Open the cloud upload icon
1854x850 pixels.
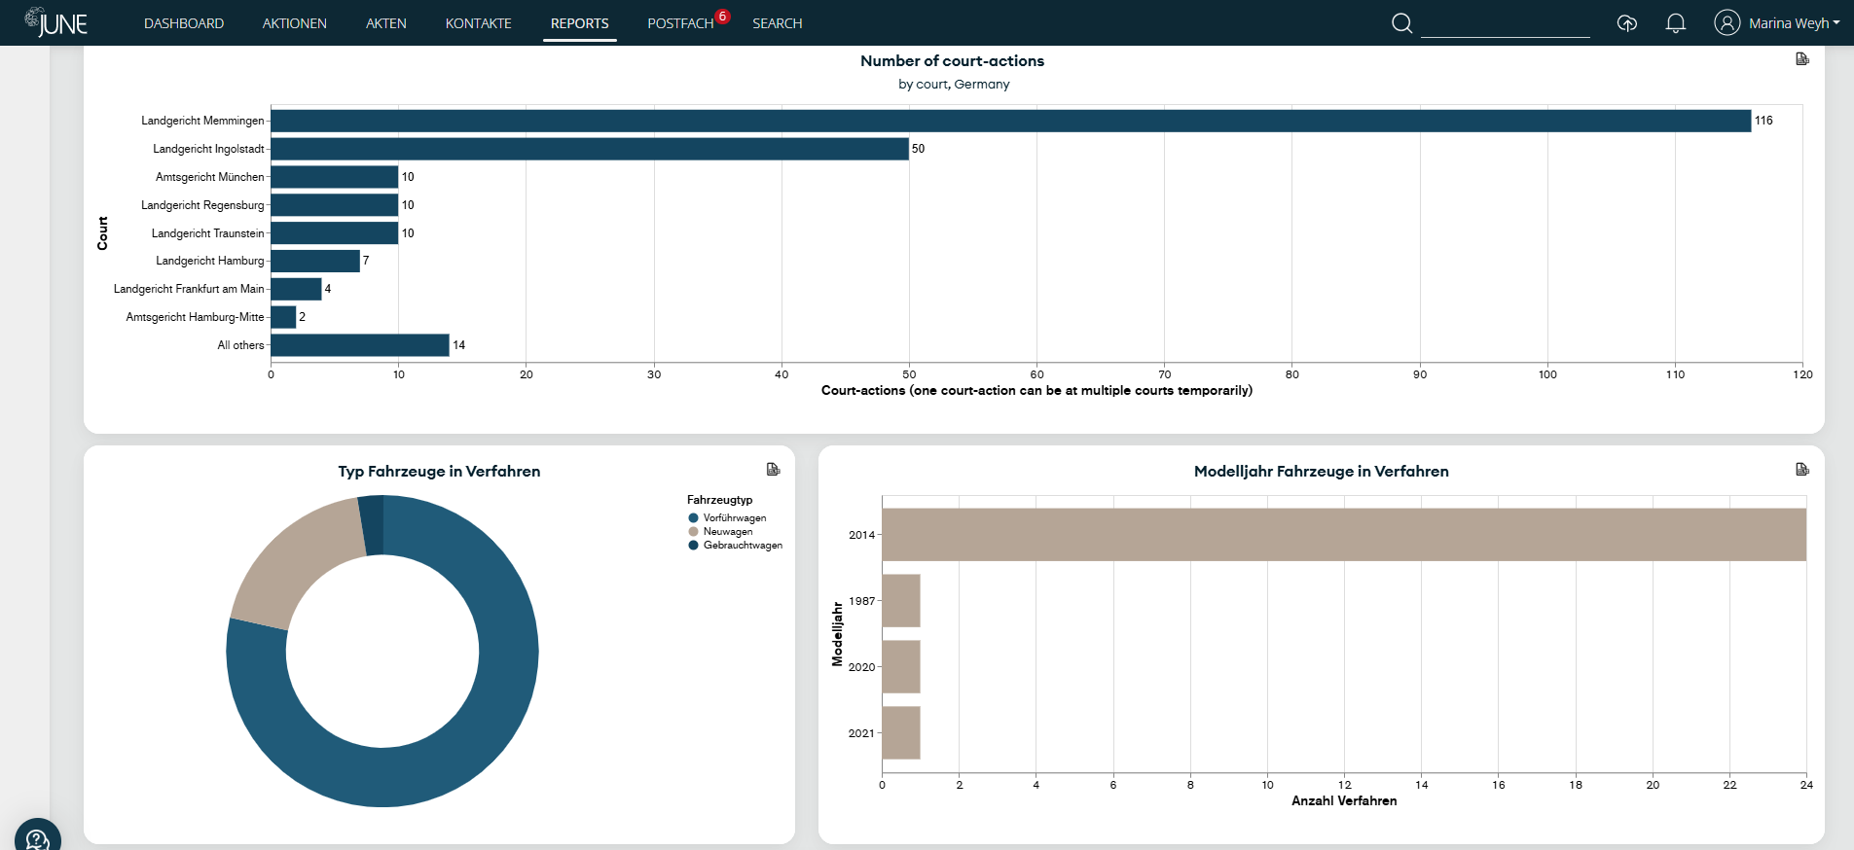(1626, 23)
